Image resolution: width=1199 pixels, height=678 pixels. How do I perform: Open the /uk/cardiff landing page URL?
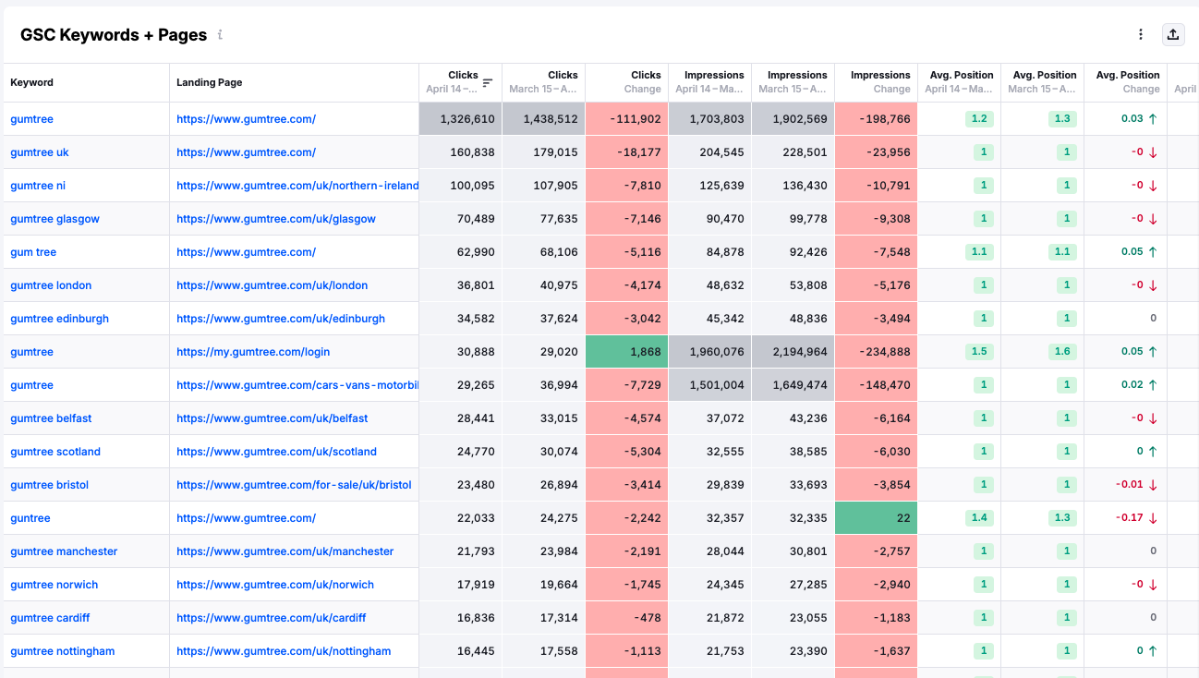272,618
